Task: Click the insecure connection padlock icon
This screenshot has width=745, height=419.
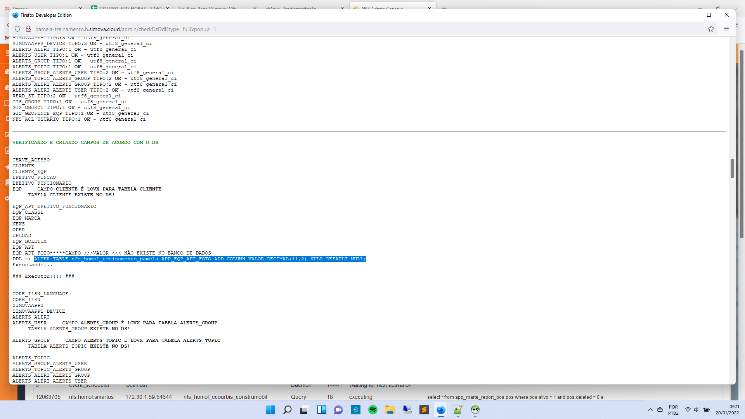Action: (28, 29)
